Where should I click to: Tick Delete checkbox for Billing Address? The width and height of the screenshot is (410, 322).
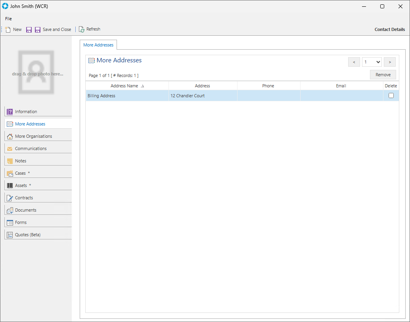tap(391, 96)
